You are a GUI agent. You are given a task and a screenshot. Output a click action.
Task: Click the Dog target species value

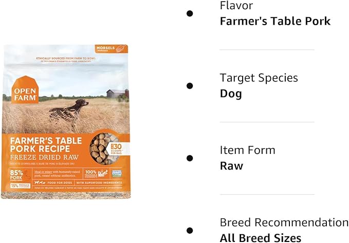click(231, 93)
